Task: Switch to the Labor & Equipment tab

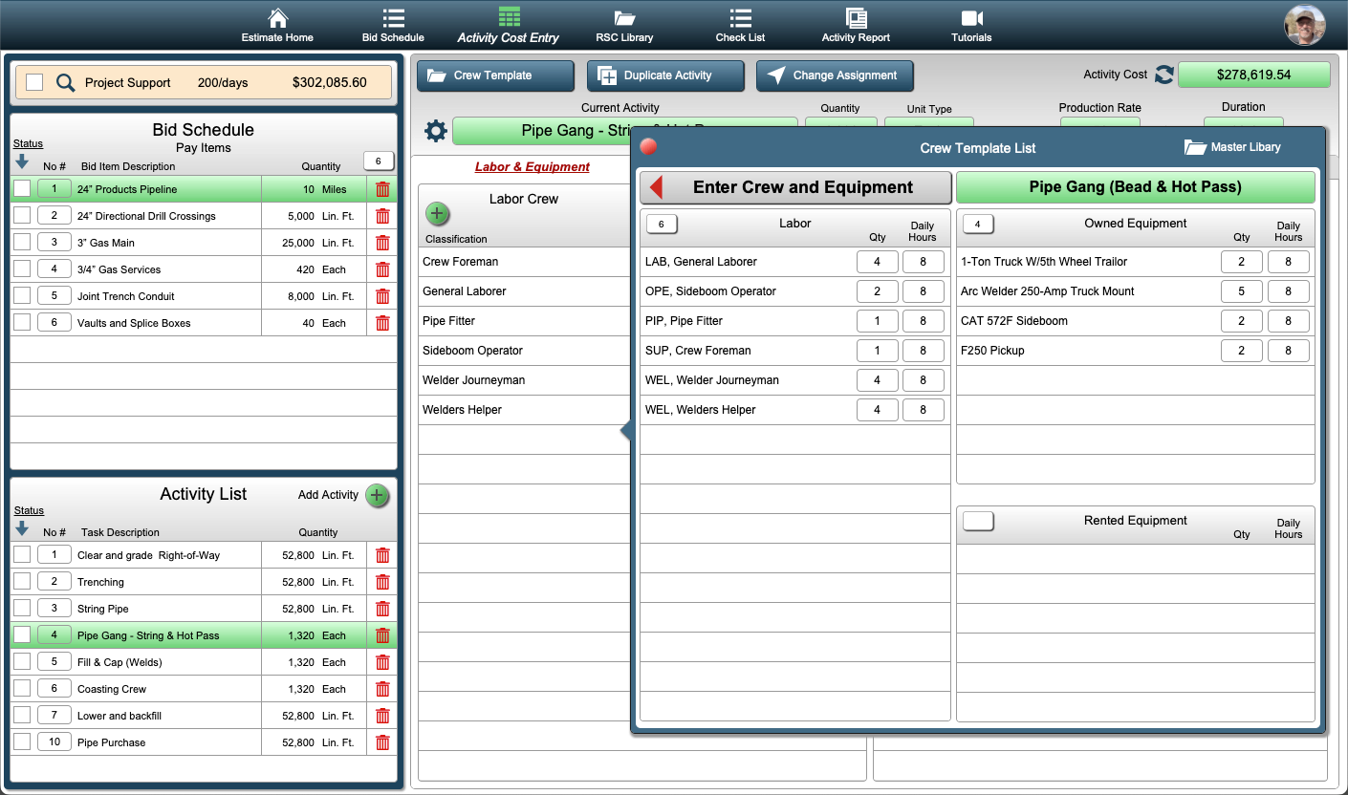Action: (533, 167)
